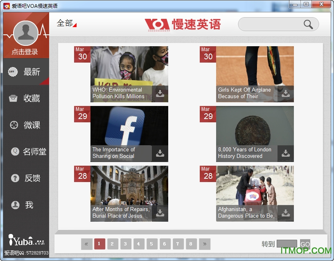Viewport: 334px width, 261px height.
Task: Go to the next page with »
Action: pos(205,244)
